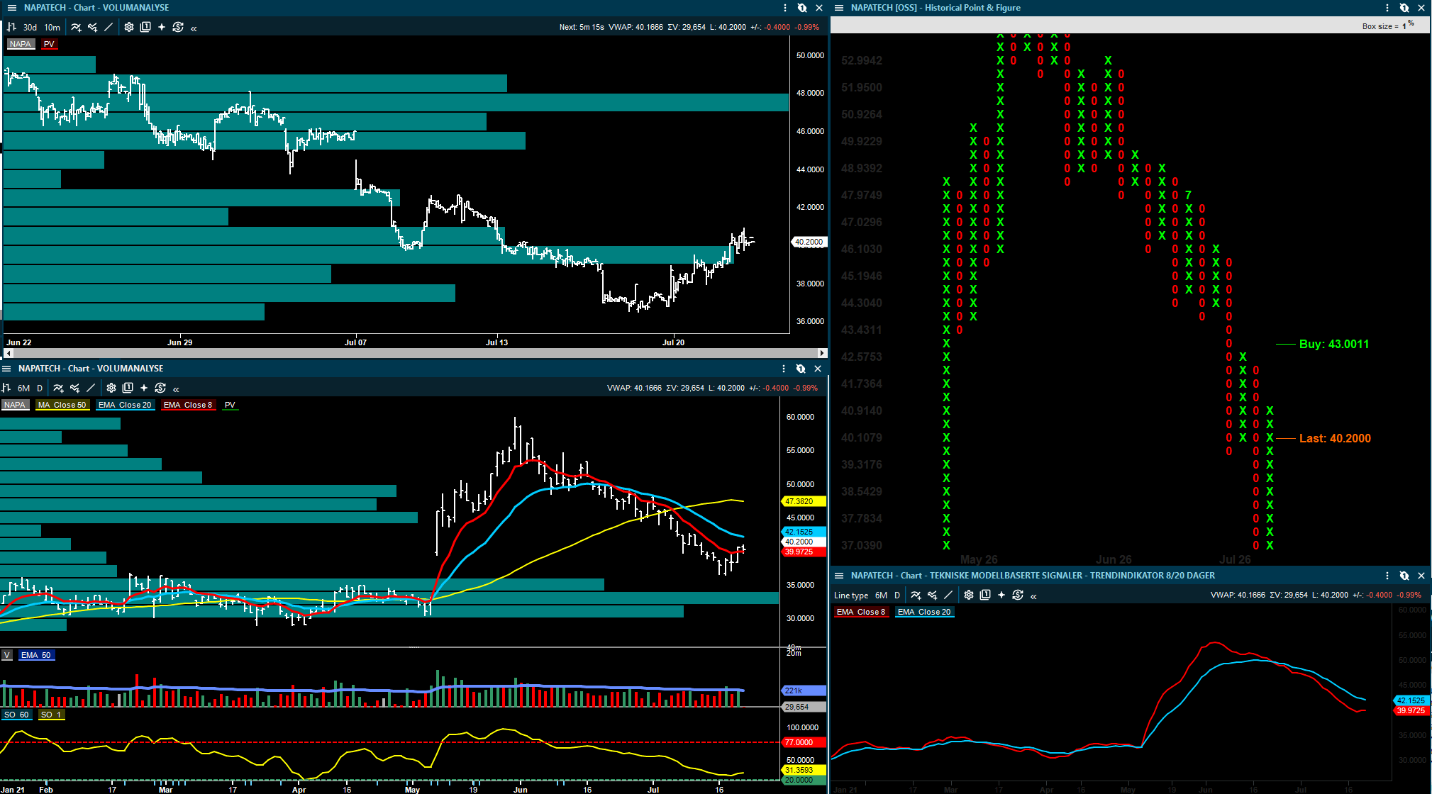This screenshot has height=794, width=1432.
Task: Open 6M period dropdown in middle chart
Action: tap(23, 388)
